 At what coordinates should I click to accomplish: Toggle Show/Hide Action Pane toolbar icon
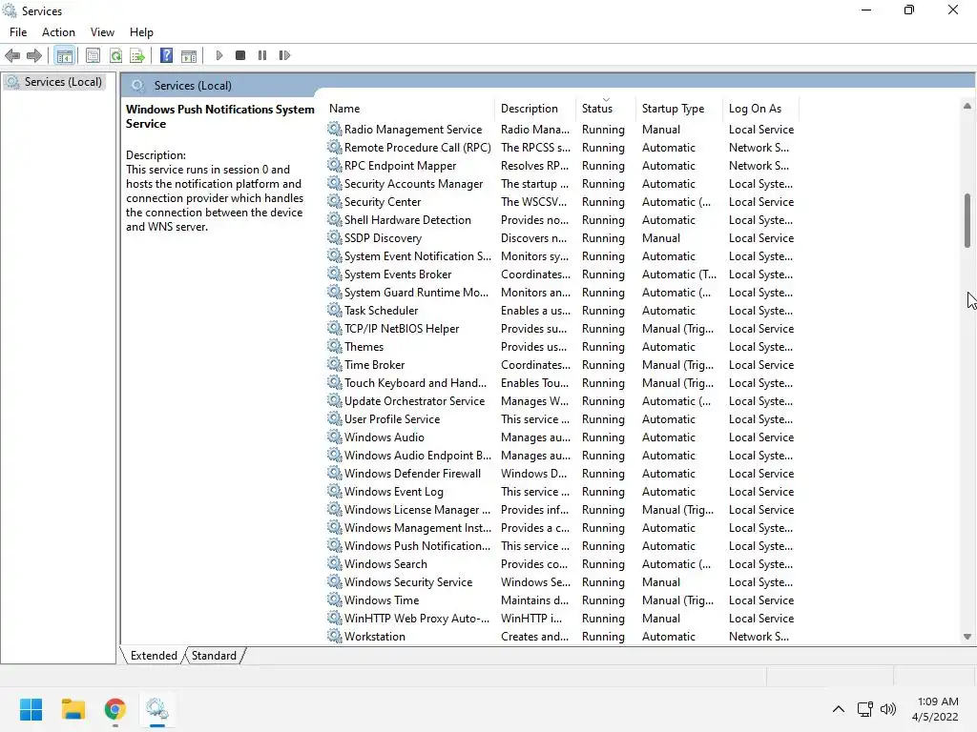(x=189, y=55)
